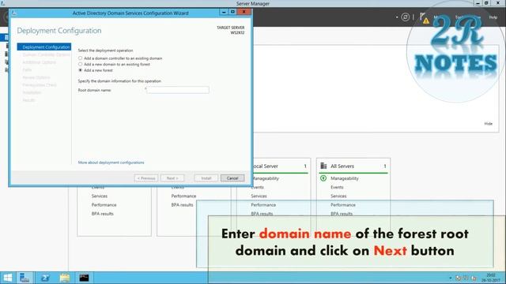Viewport: 506px width, 284px height.
Task: Open Events in the All Servers tile
Action: click(x=337, y=187)
